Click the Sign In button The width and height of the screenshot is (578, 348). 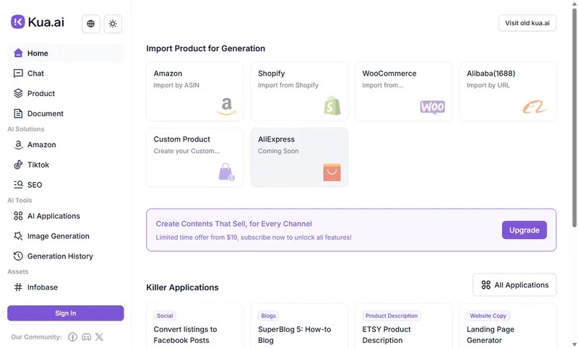point(66,313)
